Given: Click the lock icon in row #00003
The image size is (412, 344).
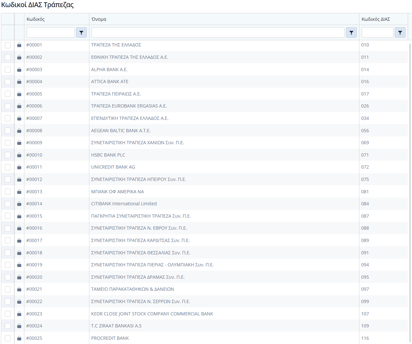Looking at the screenshot, I should pos(19,70).
